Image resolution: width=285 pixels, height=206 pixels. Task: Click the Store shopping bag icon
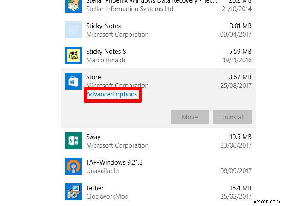coord(73,81)
